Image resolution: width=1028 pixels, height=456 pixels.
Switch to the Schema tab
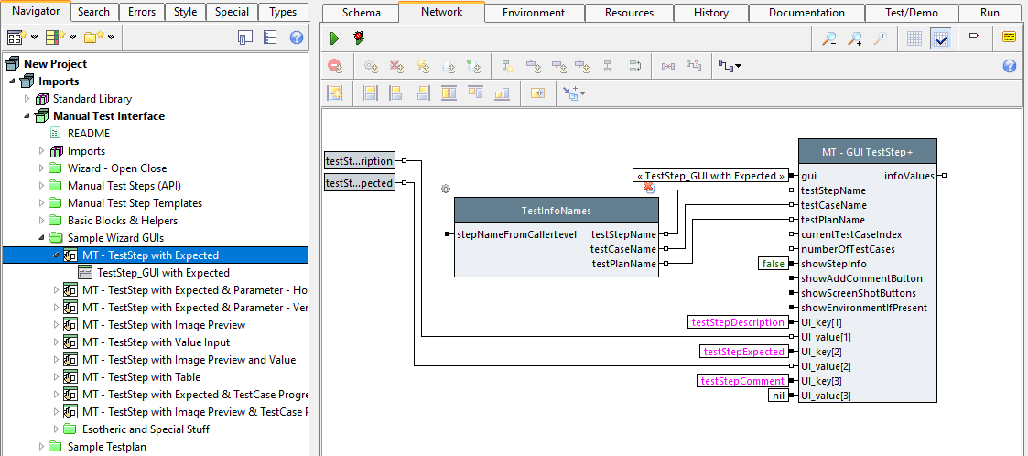tap(361, 13)
